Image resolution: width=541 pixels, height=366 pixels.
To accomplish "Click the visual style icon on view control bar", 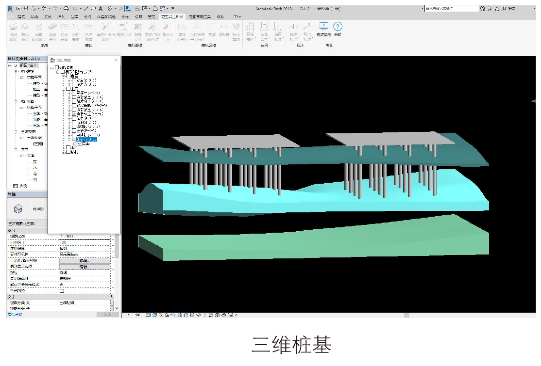I will coord(155,315).
